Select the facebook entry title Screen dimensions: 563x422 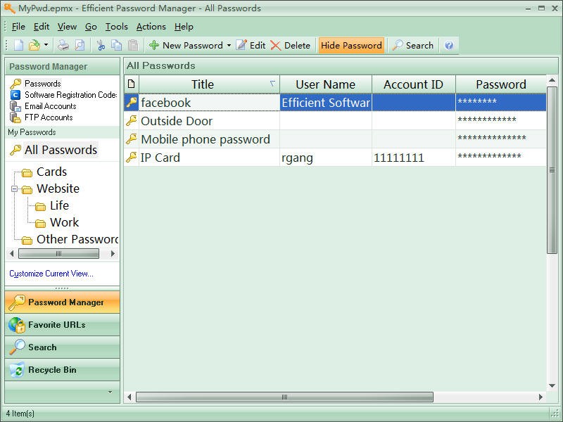tap(165, 103)
